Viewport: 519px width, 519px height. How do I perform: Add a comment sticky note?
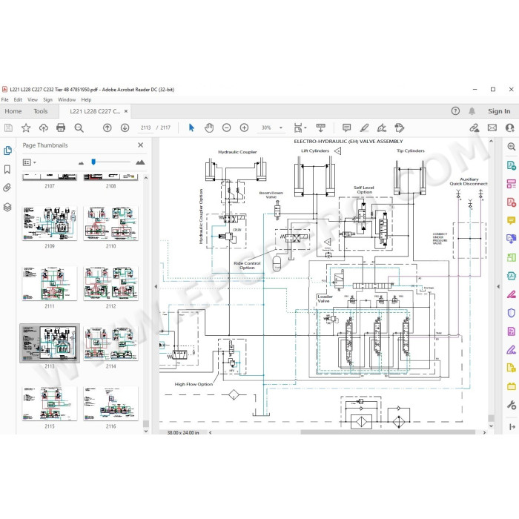pyautogui.click(x=346, y=128)
